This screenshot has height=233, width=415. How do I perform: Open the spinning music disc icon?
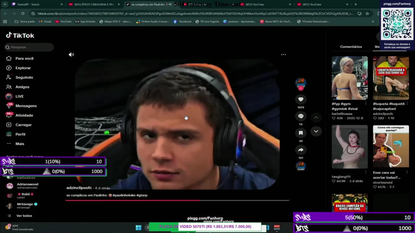click(301, 166)
